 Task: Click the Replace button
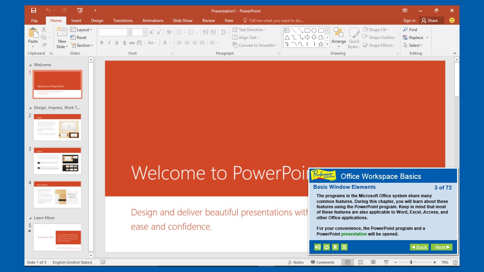[416, 38]
